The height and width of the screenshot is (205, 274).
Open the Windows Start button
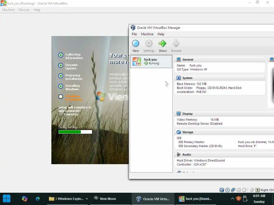tap(7, 199)
